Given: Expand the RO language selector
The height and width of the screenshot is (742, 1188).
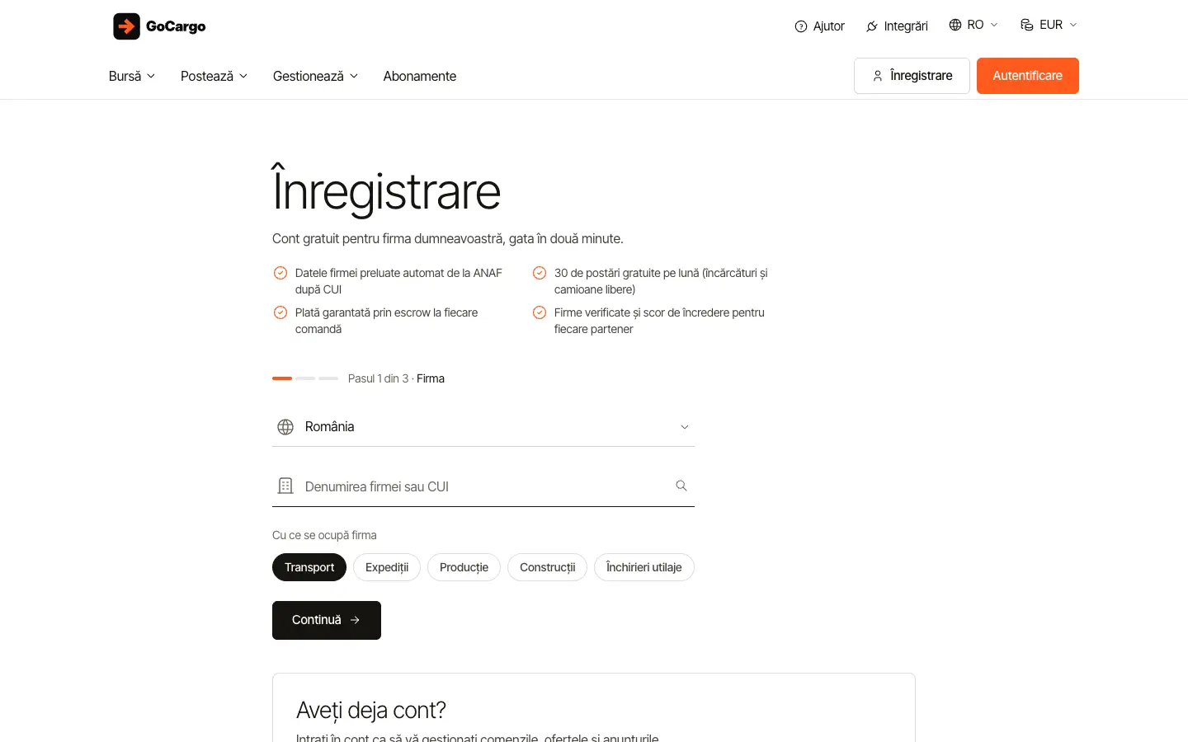Looking at the screenshot, I should [x=973, y=25].
